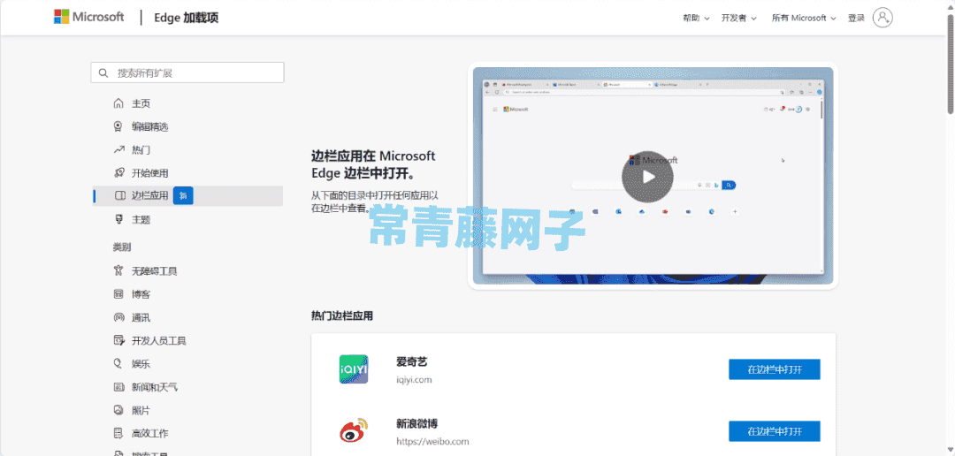This screenshot has height=456, width=955.
Task: Click the search magnifier icon
Action: pos(103,73)
